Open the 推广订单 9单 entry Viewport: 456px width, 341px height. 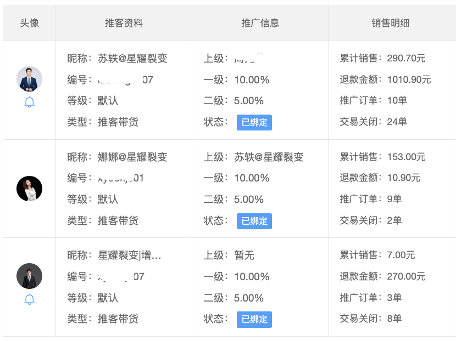394,199
